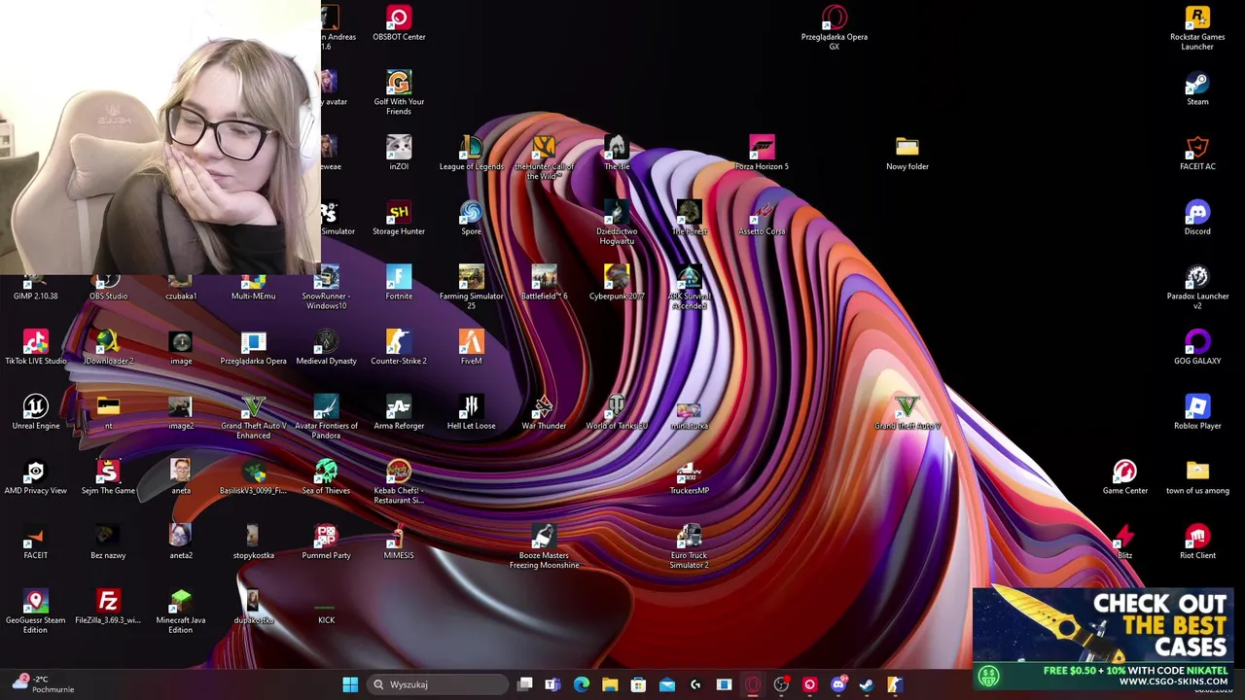The width and height of the screenshot is (1245, 700).
Task: Open the TikTok LIVE Studio shortcut
Action: (36, 348)
